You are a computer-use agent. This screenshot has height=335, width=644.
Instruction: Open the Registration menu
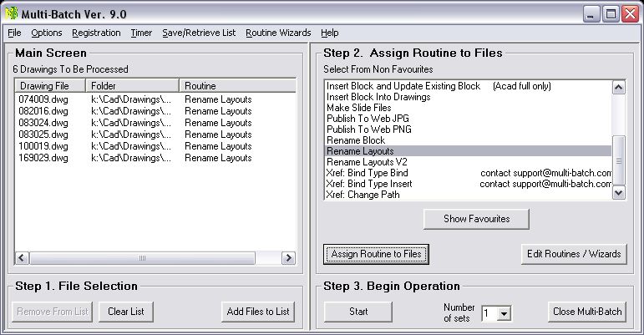(x=96, y=33)
